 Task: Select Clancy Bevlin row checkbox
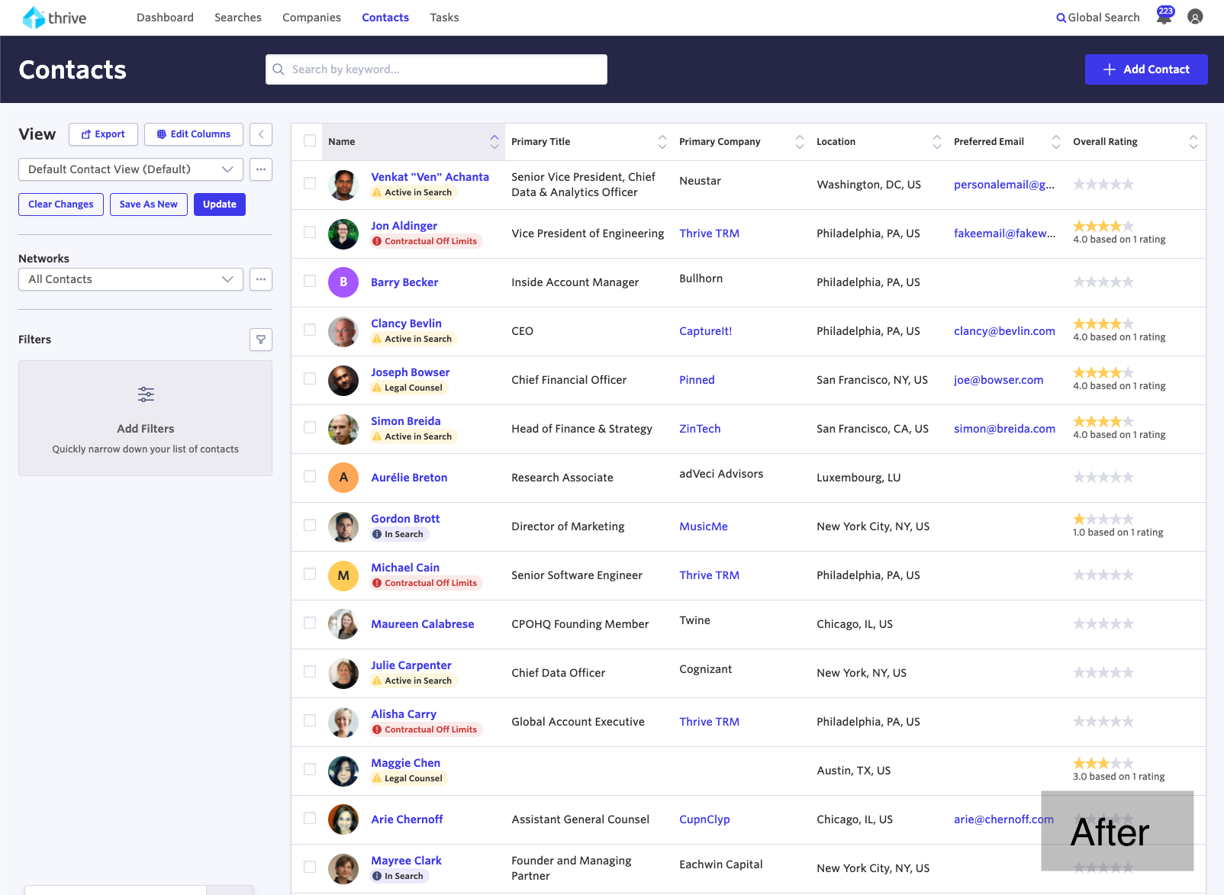pos(310,330)
